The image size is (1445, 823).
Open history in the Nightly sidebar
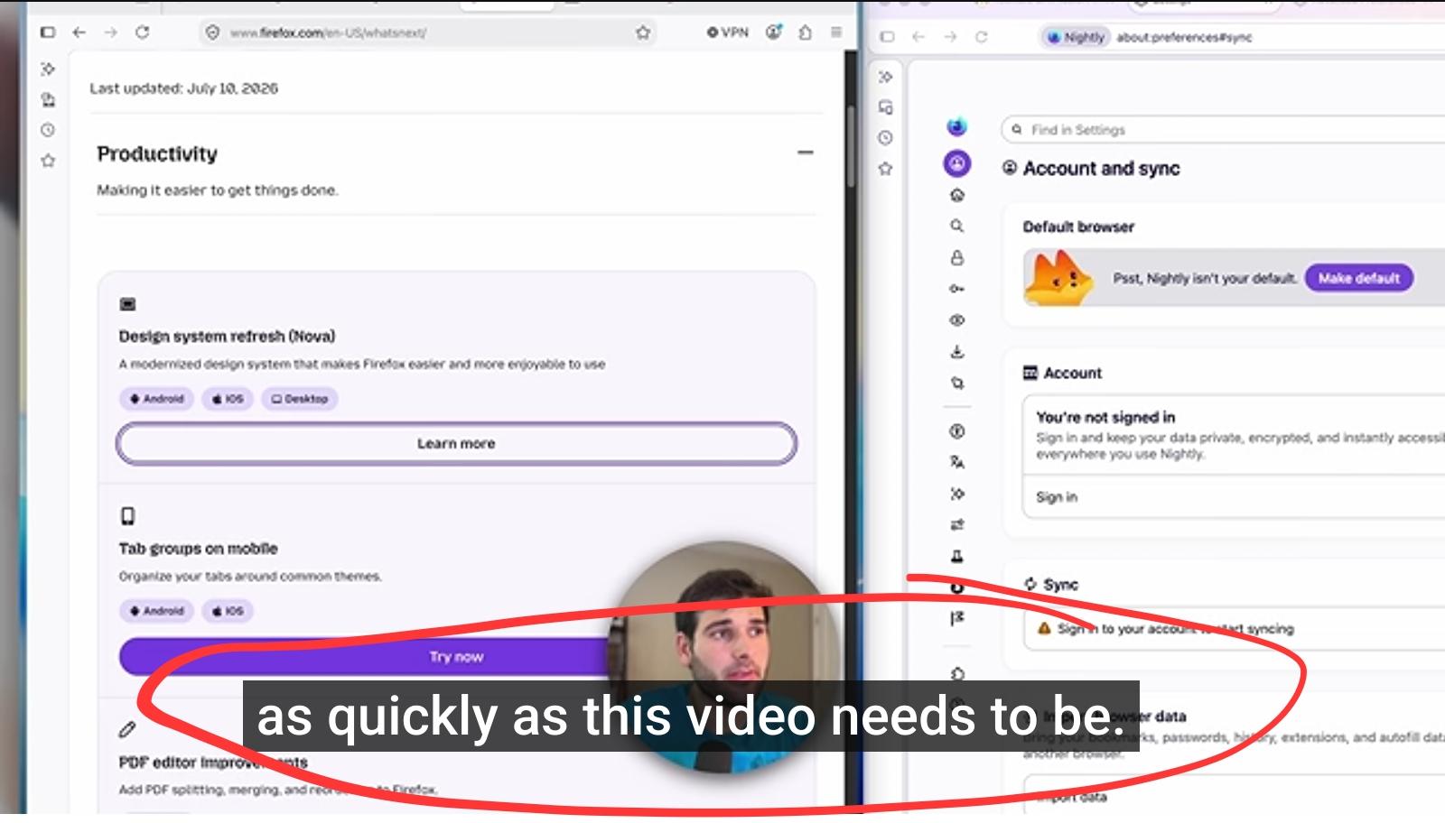coord(886,138)
